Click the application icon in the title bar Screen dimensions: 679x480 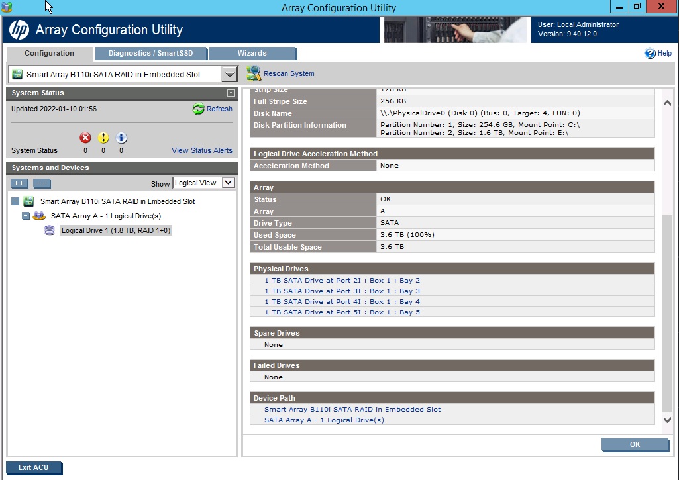[7, 7]
